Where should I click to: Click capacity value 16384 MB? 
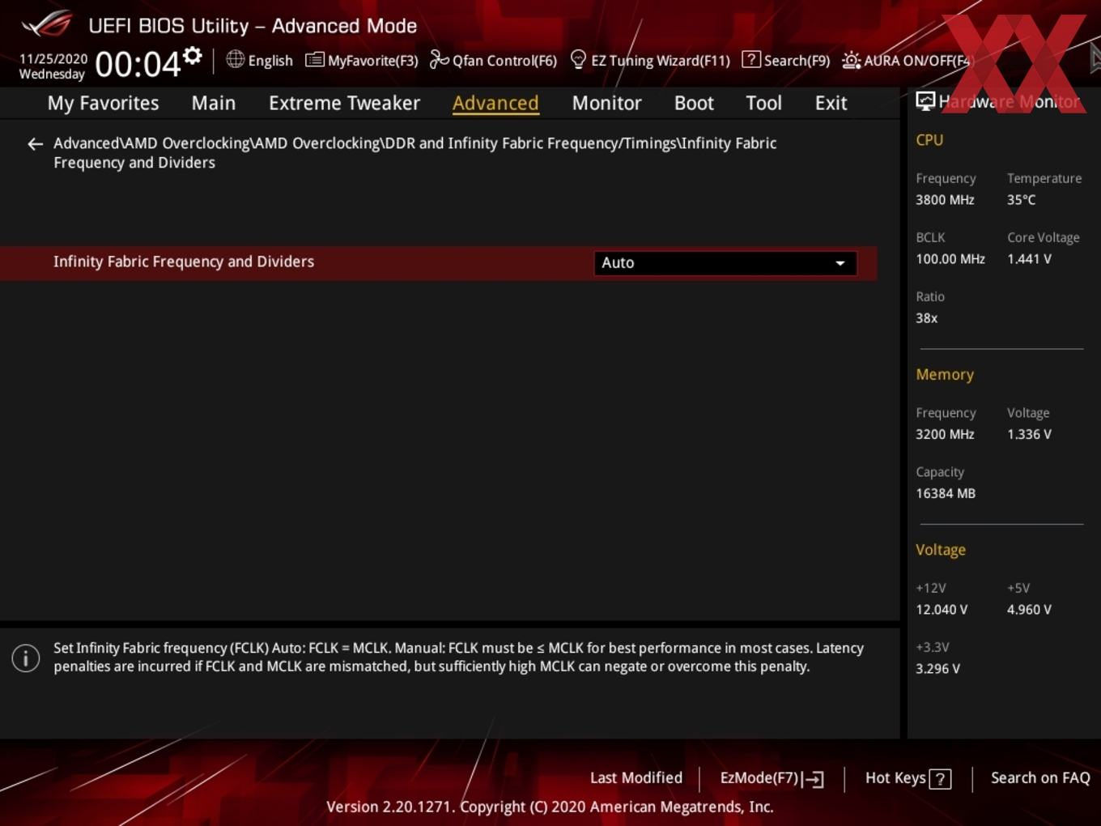pos(946,493)
